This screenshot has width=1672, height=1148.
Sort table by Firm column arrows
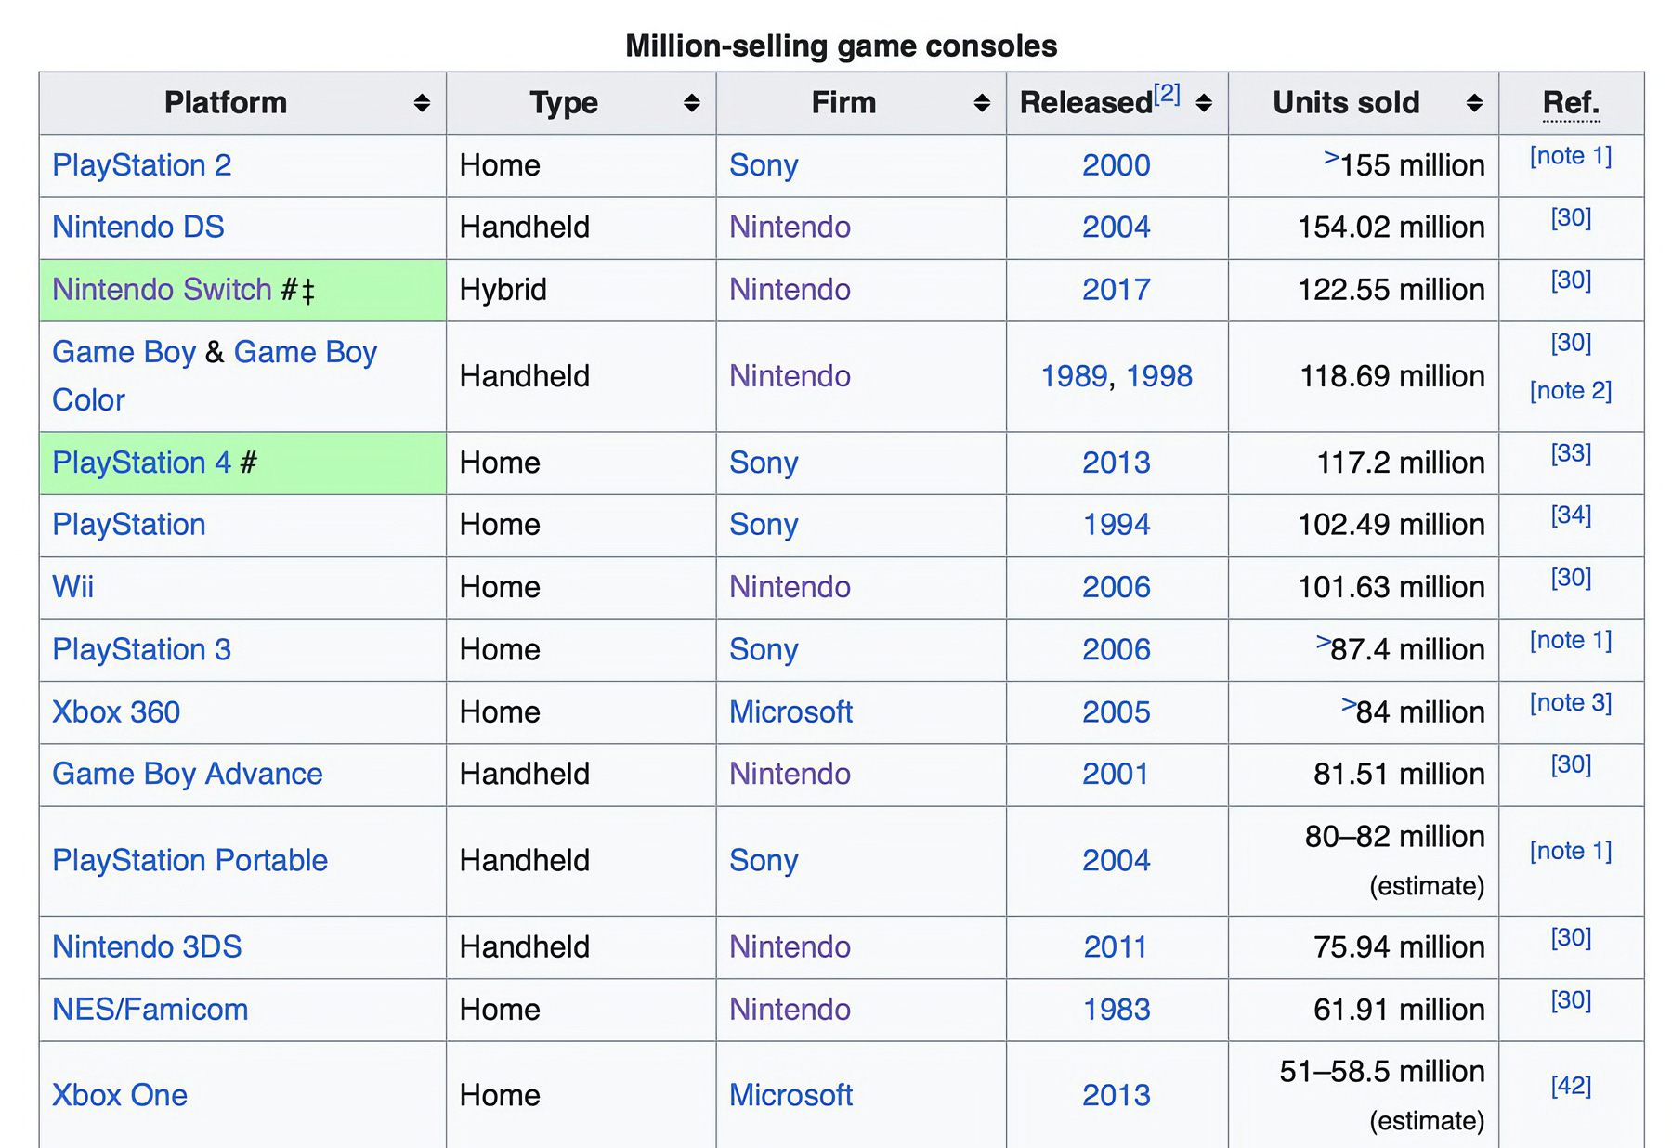[981, 103]
